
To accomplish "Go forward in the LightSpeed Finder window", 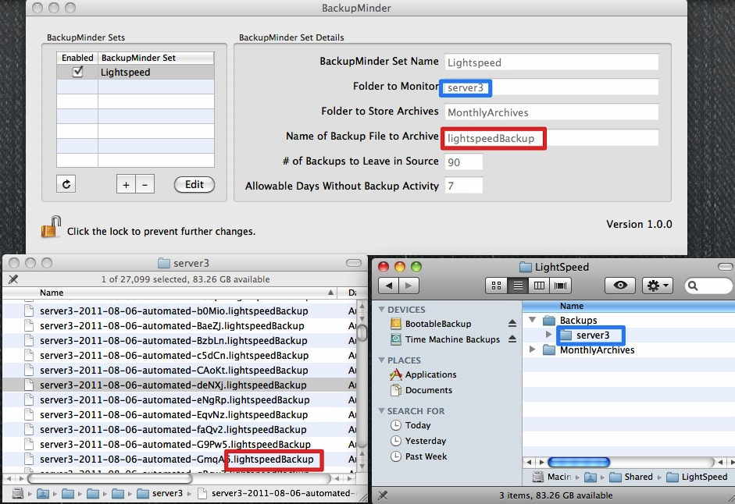I will click(409, 286).
